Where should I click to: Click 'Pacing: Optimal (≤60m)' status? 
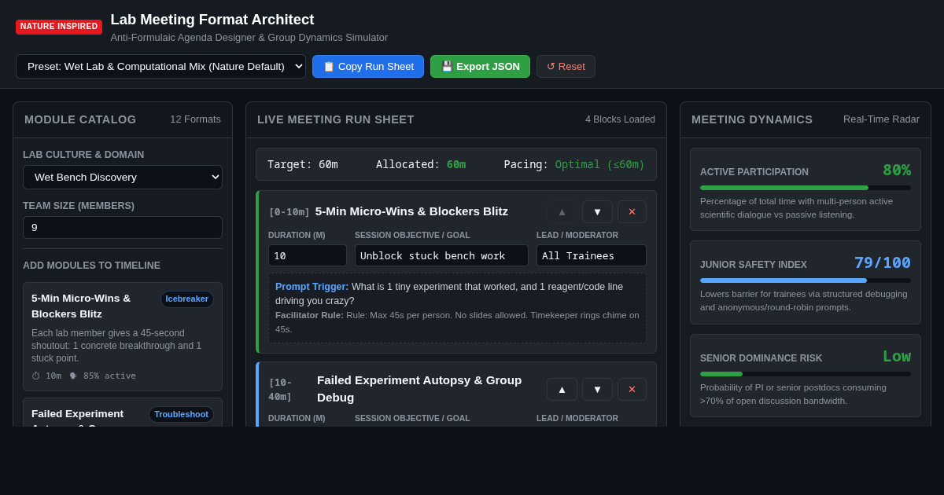click(574, 164)
